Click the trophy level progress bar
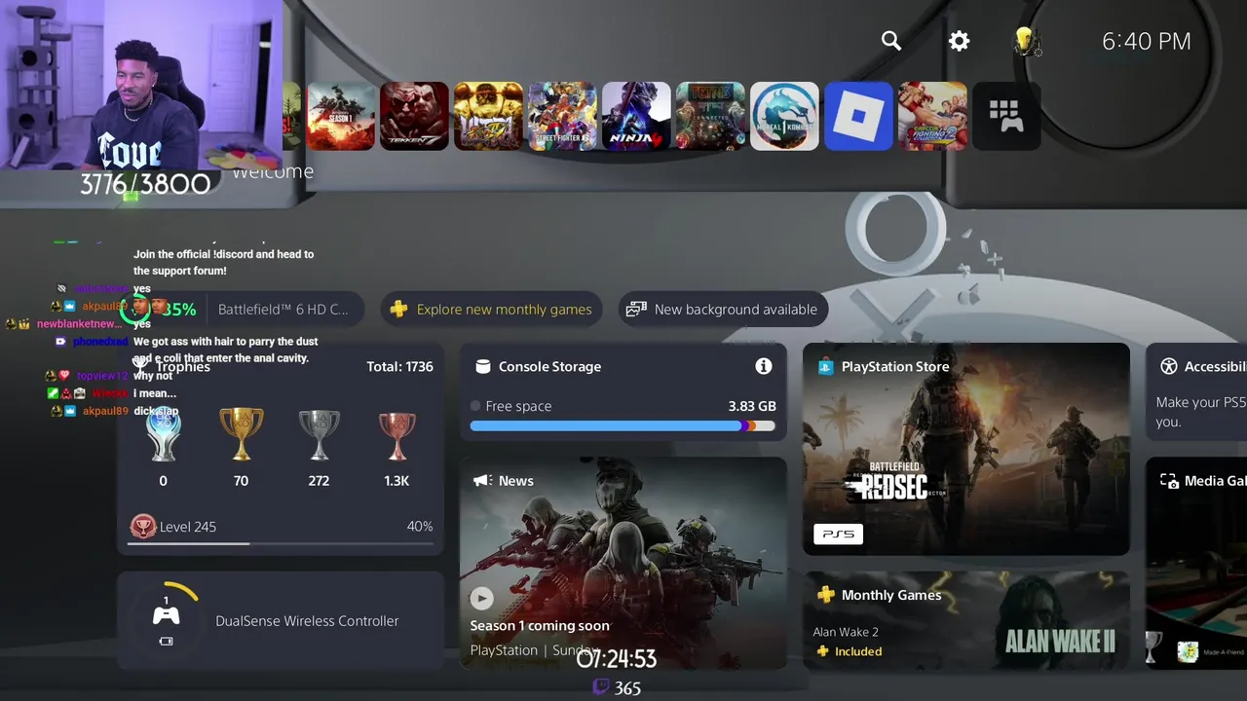 coord(281,543)
